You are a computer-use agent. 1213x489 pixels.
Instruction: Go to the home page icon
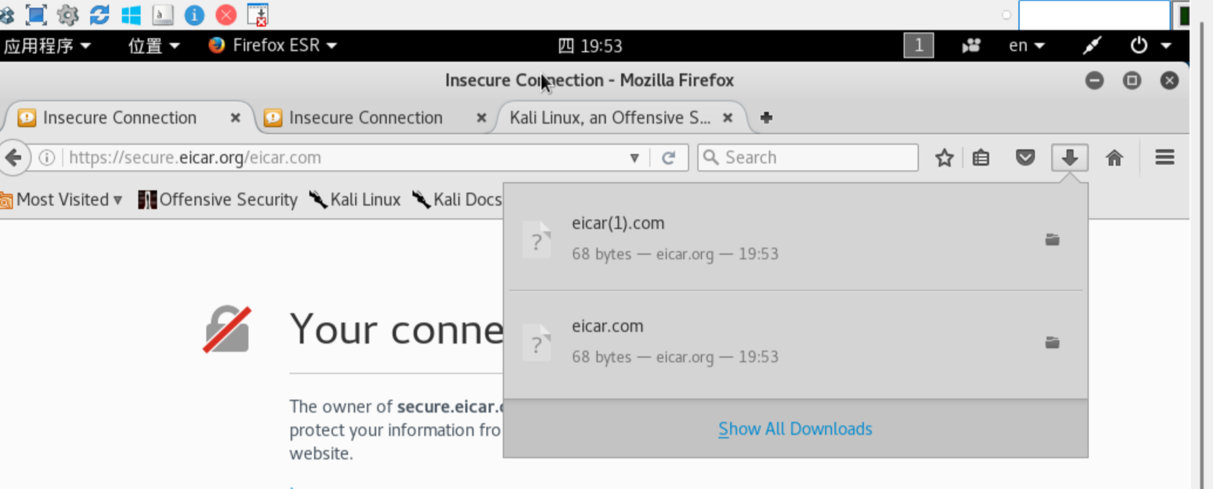1115,158
